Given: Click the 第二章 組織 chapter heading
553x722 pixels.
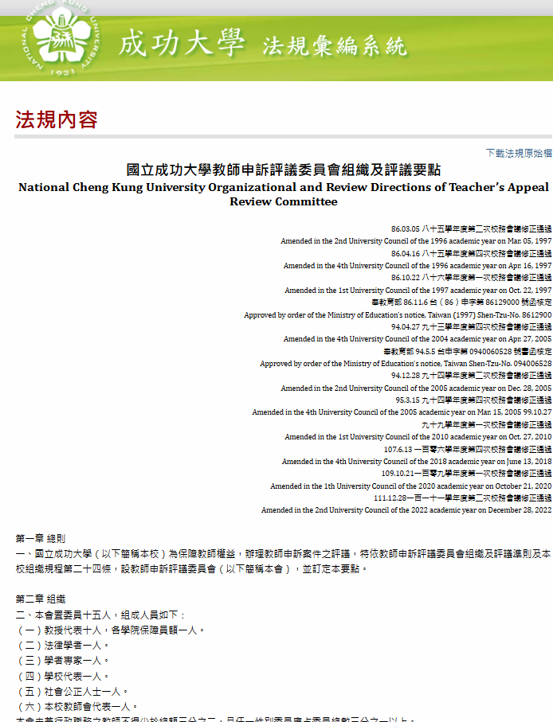Looking at the screenshot, I should pos(41,599).
